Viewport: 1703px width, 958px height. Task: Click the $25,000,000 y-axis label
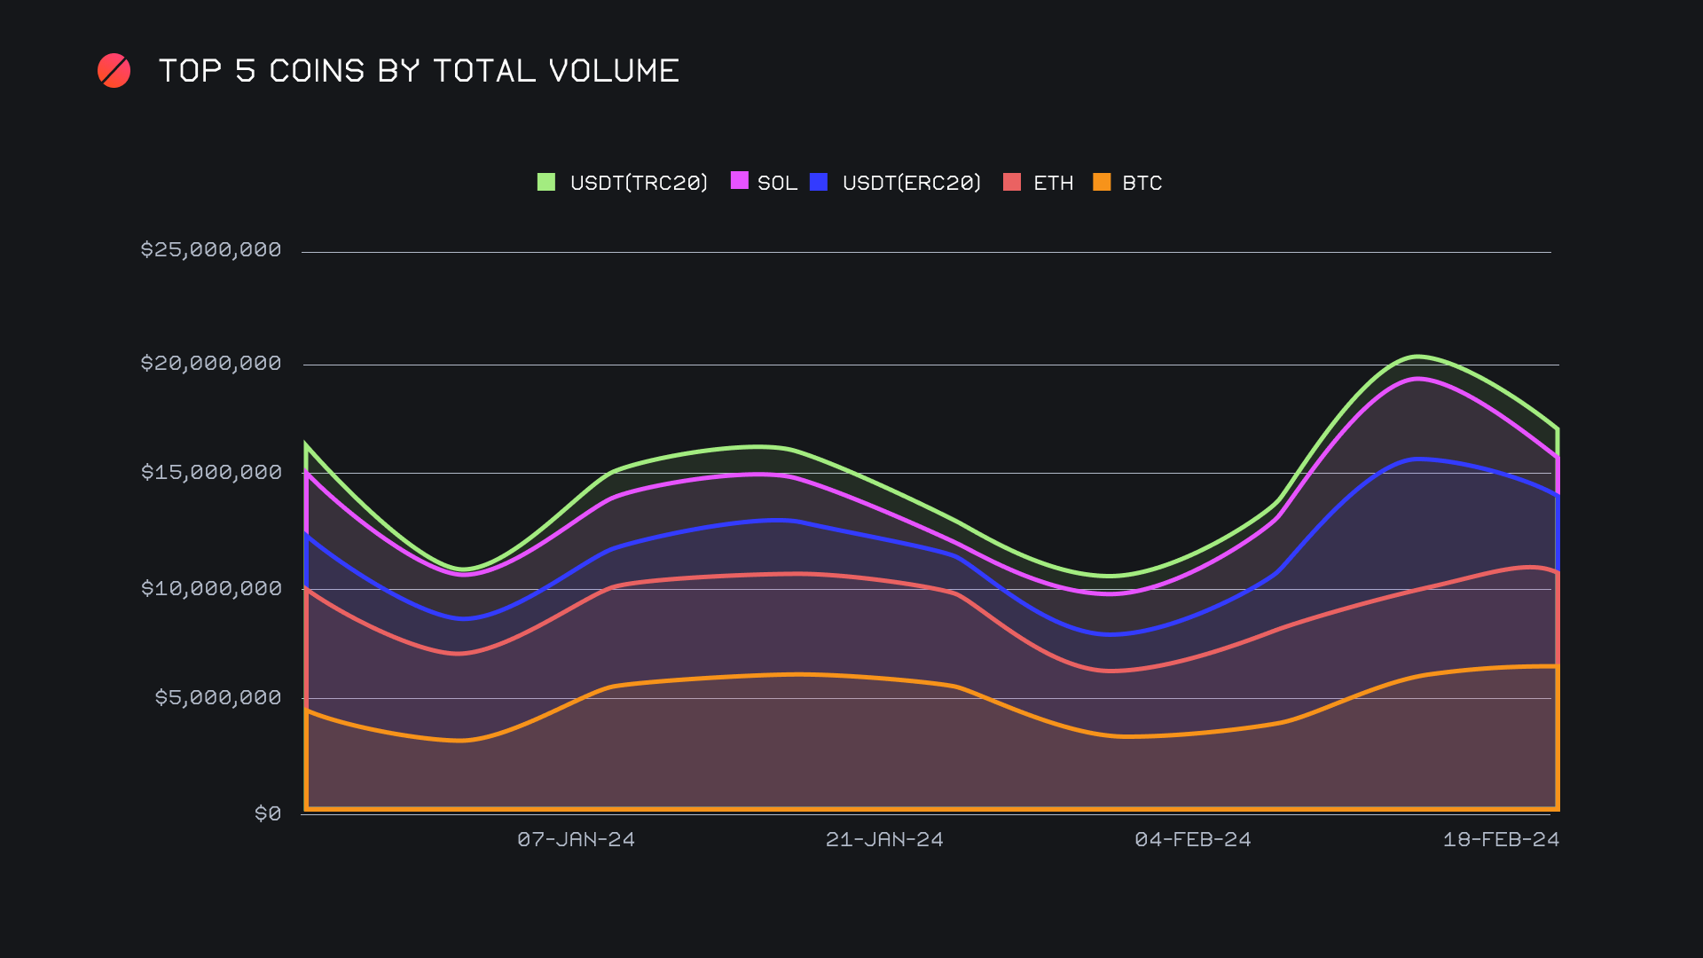pos(211,249)
